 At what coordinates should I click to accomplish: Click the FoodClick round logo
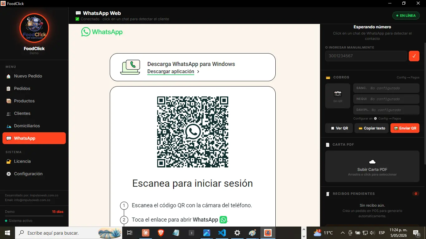pos(34,28)
